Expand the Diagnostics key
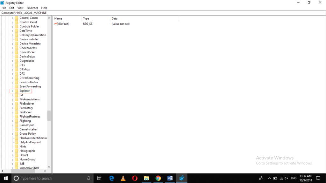Screen dimensions: 326x183 (x=12, y=61)
